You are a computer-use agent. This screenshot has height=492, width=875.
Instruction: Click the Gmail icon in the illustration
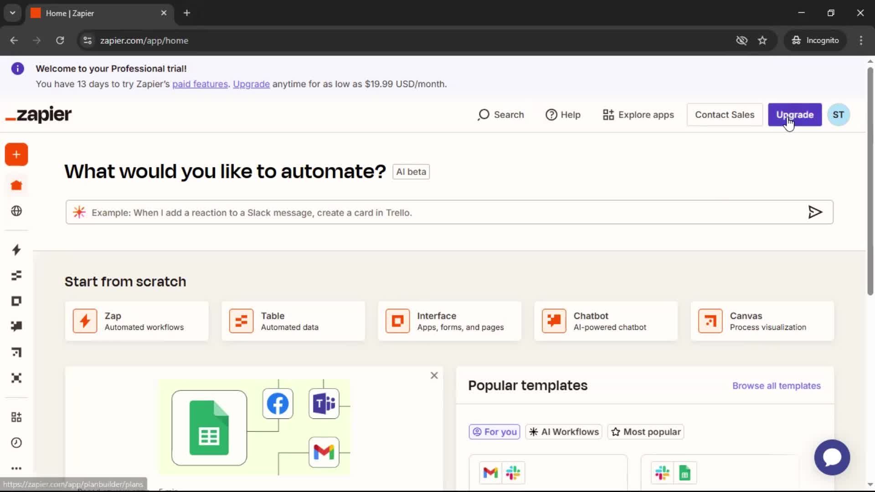coord(324,452)
